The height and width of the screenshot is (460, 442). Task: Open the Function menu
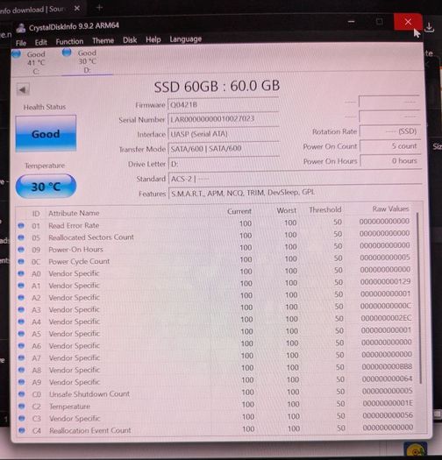[x=69, y=42]
